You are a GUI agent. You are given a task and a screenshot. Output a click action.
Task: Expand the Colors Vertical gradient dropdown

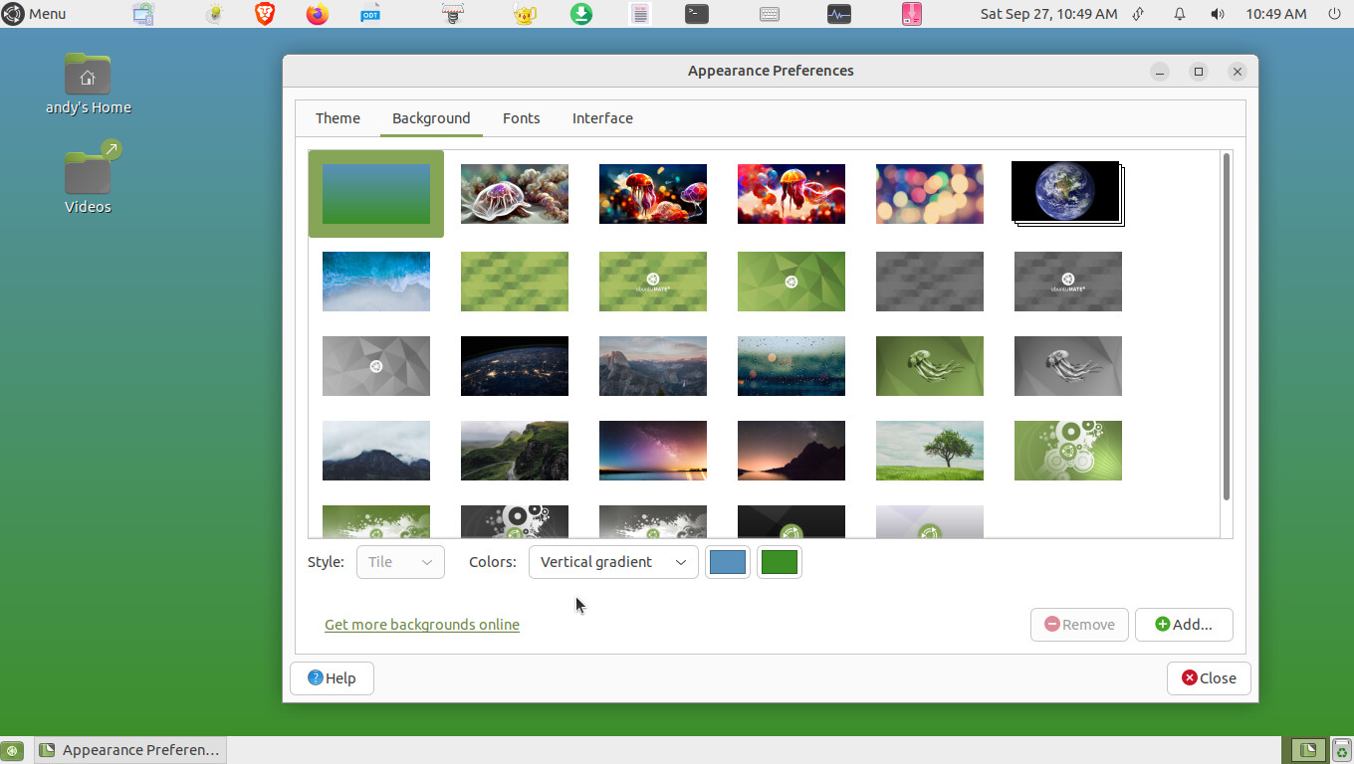coord(613,562)
